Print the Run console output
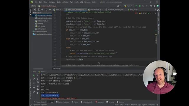 coord(38,89)
